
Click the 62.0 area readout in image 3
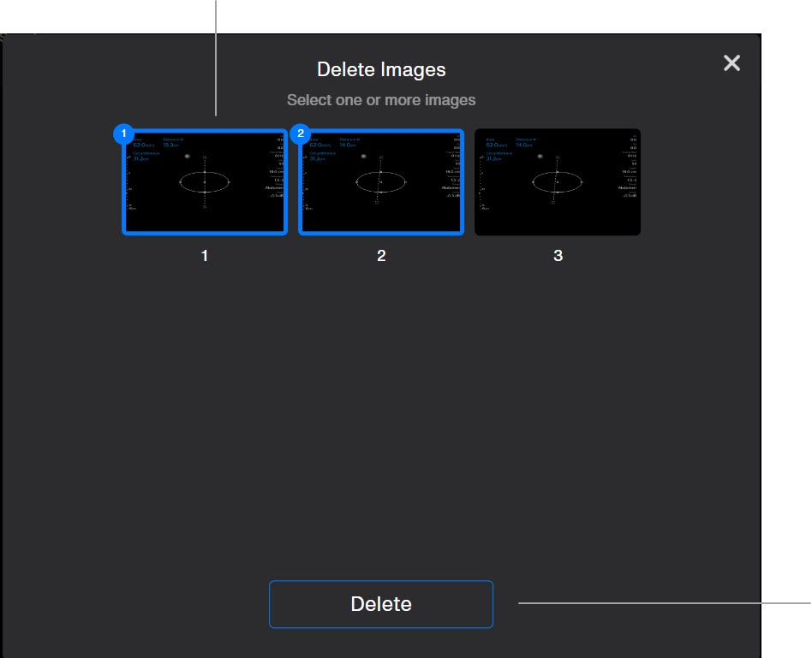point(496,145)
